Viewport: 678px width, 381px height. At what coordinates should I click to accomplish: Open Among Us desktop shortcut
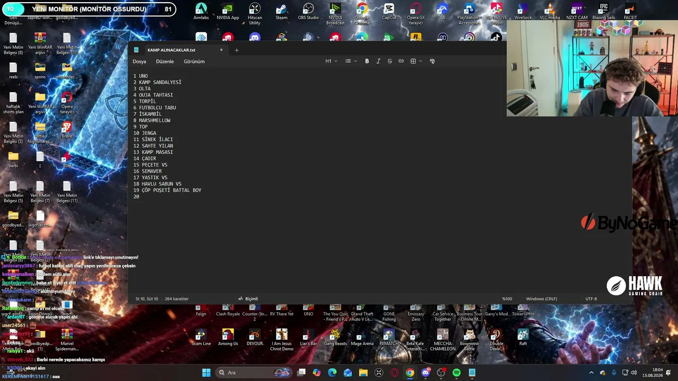[x=228, y=338]
